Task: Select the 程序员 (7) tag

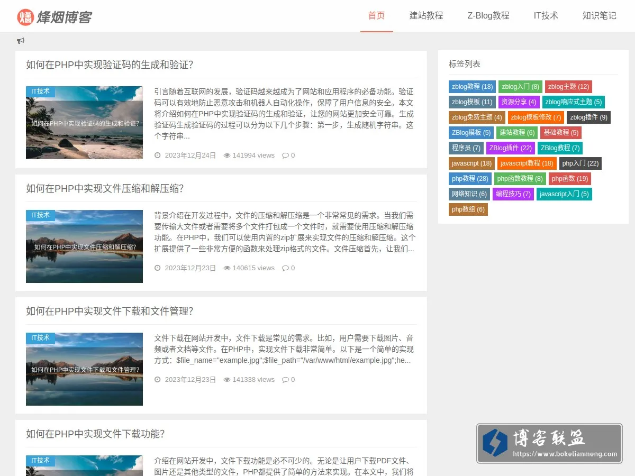Action: 466,148
